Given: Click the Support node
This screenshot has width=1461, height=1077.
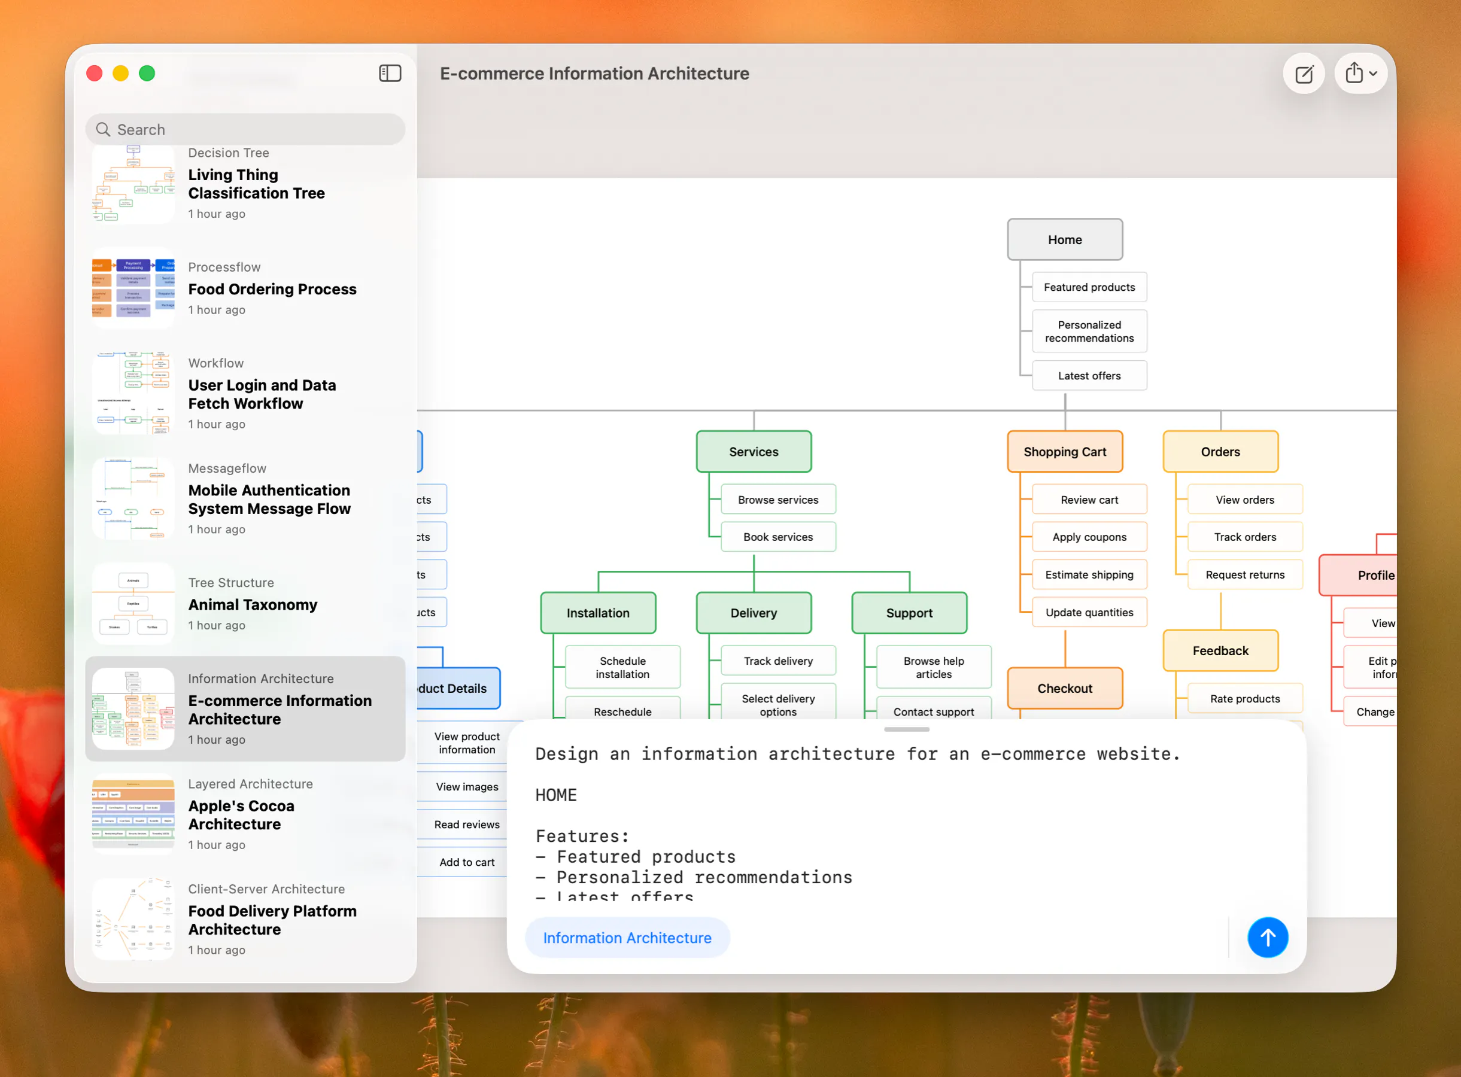Looking at the screenshot, I should tap(909, 613).
